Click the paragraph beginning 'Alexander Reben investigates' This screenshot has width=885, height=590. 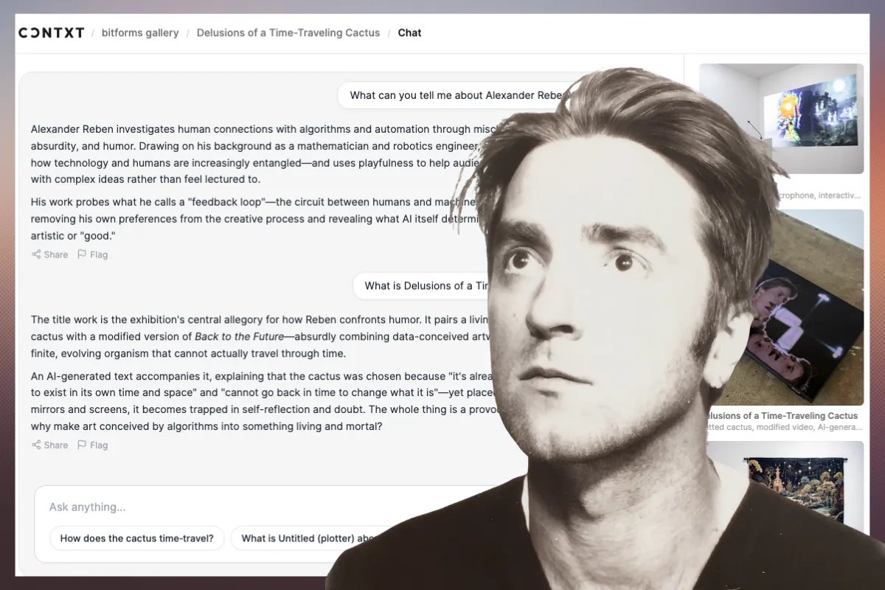251,153
